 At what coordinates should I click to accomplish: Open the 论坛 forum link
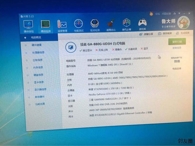[157, 14]
